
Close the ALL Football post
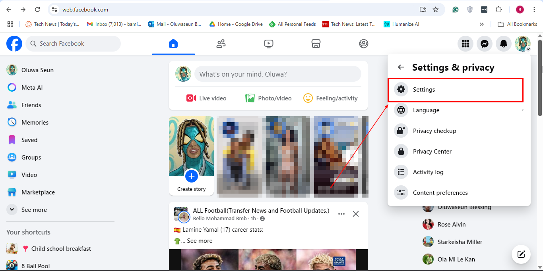[x=356, y=214]
